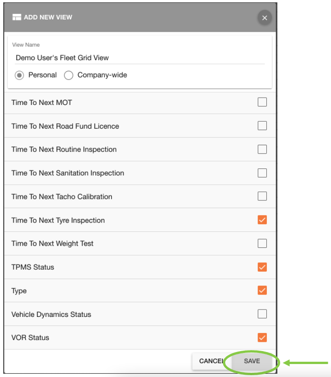Viewport: 331px width, 377px height.
Task: Tick Time To Next Road Fund Licence
Action: 262,126
